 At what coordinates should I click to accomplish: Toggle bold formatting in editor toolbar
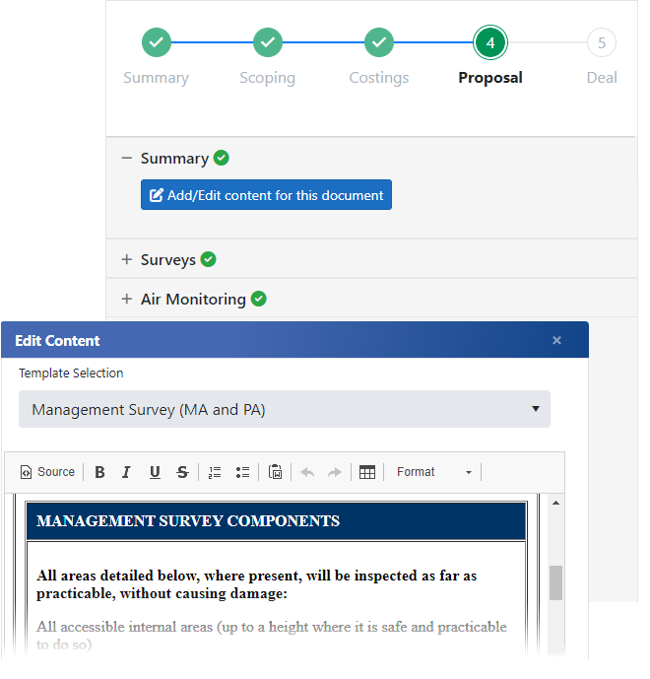coord(99,472)
